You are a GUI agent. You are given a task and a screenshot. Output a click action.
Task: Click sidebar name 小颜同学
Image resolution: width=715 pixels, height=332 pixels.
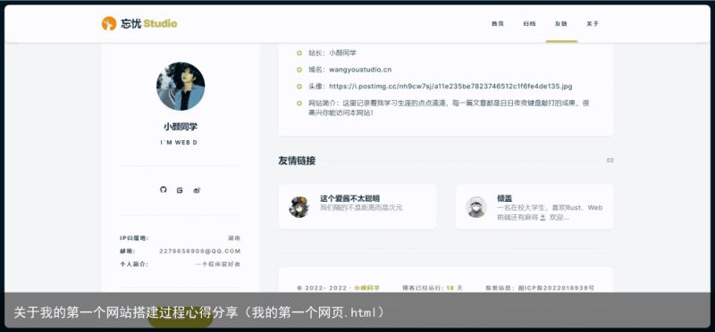tap(181, 127)
